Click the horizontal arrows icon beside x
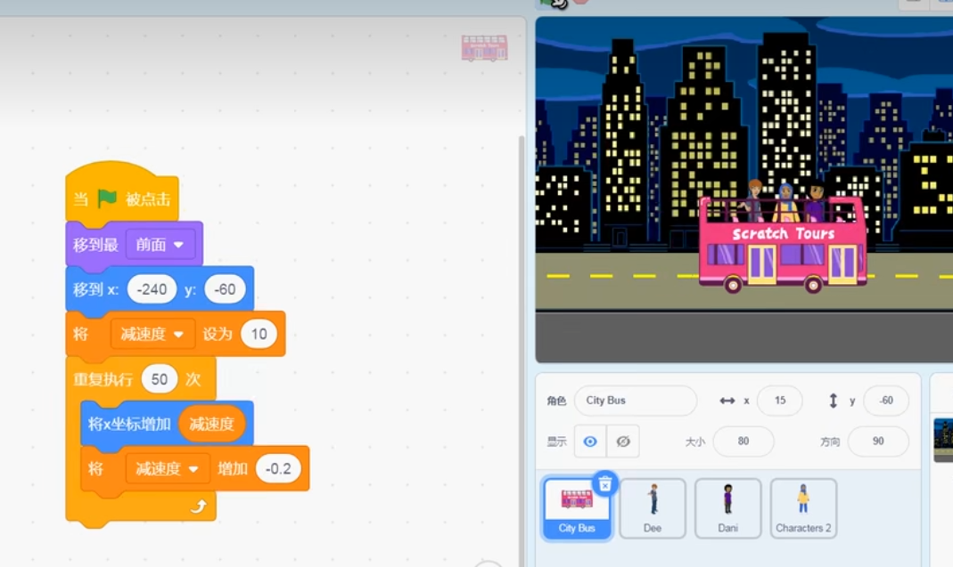Viewport: 953px width, 567px height. pos(727,401)
